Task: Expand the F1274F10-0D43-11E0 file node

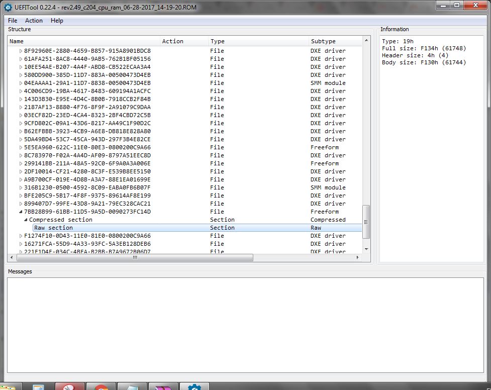Action: tap(21, 236)
